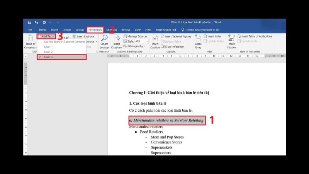
Task: Select Do Not Show in Table of Contents
Action: point(64,41)
